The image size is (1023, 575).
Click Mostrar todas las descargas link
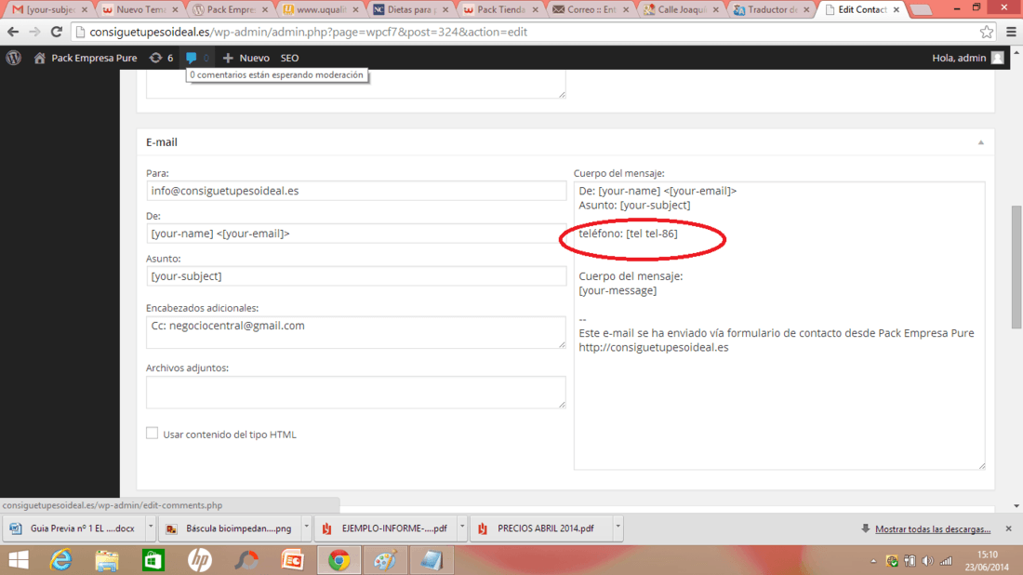pyautogui.click(x=932, y=528)
